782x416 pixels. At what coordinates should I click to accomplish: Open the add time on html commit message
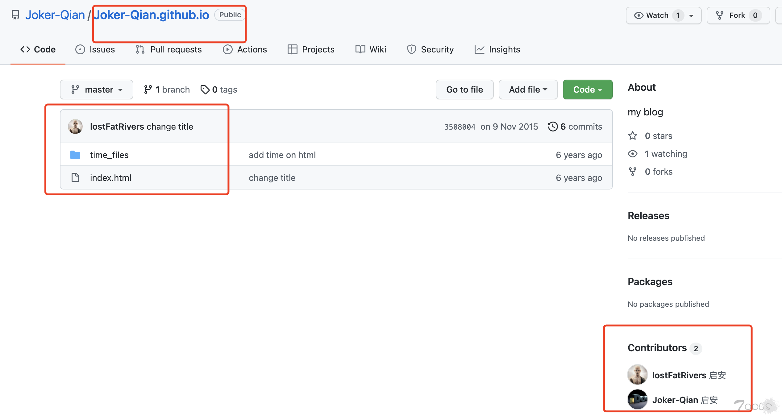pyautogui.click(x=282, y=155)
